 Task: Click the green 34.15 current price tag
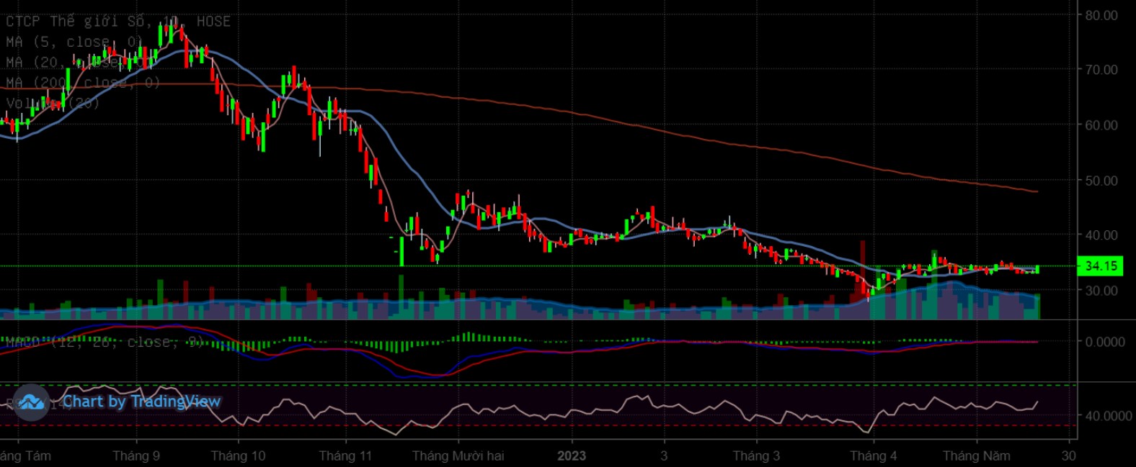[x=1100, y=266]
